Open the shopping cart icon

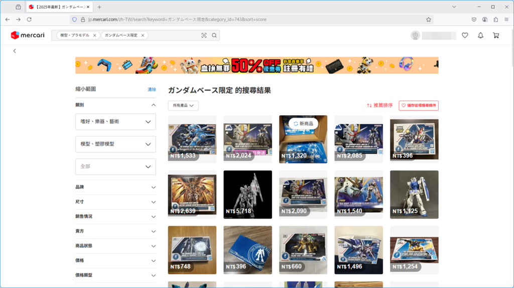coord(496,36)
